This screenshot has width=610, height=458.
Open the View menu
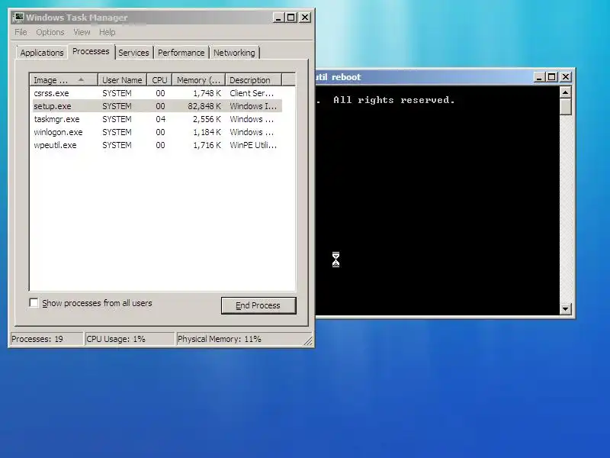[82, 32]
